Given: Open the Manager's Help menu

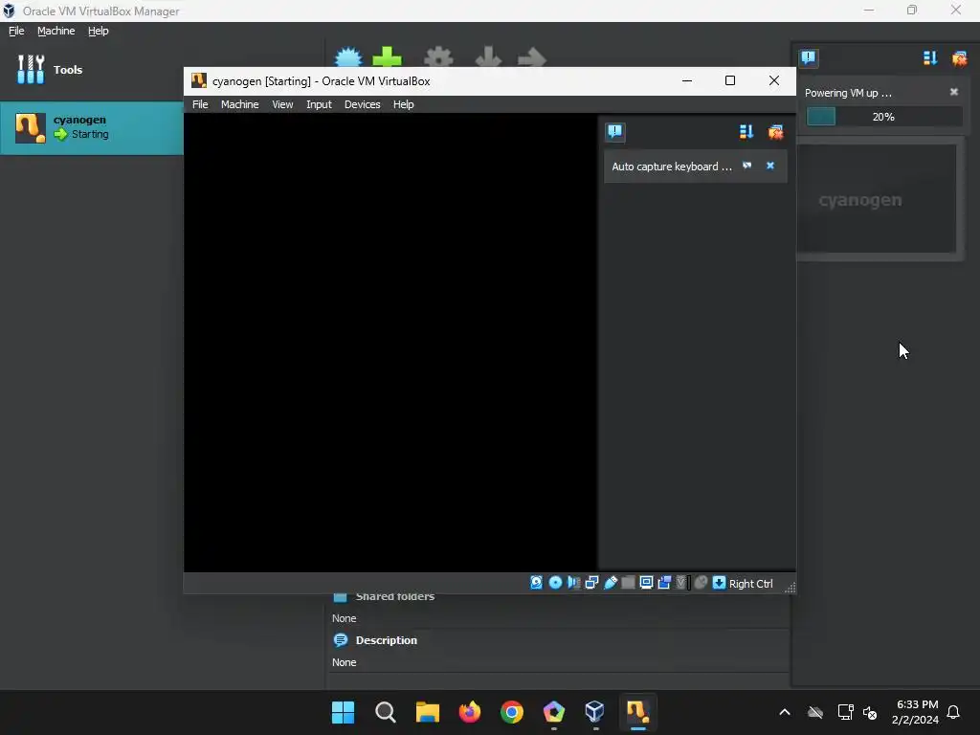Looking at the screenshot, I should click(x=99, y=31).
